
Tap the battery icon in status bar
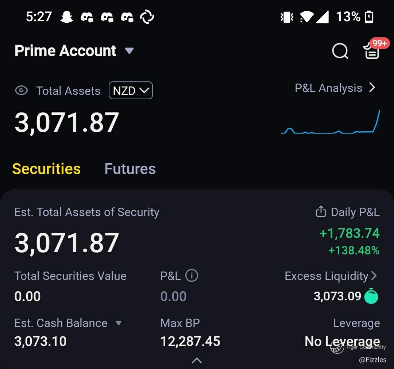point(369,17)
